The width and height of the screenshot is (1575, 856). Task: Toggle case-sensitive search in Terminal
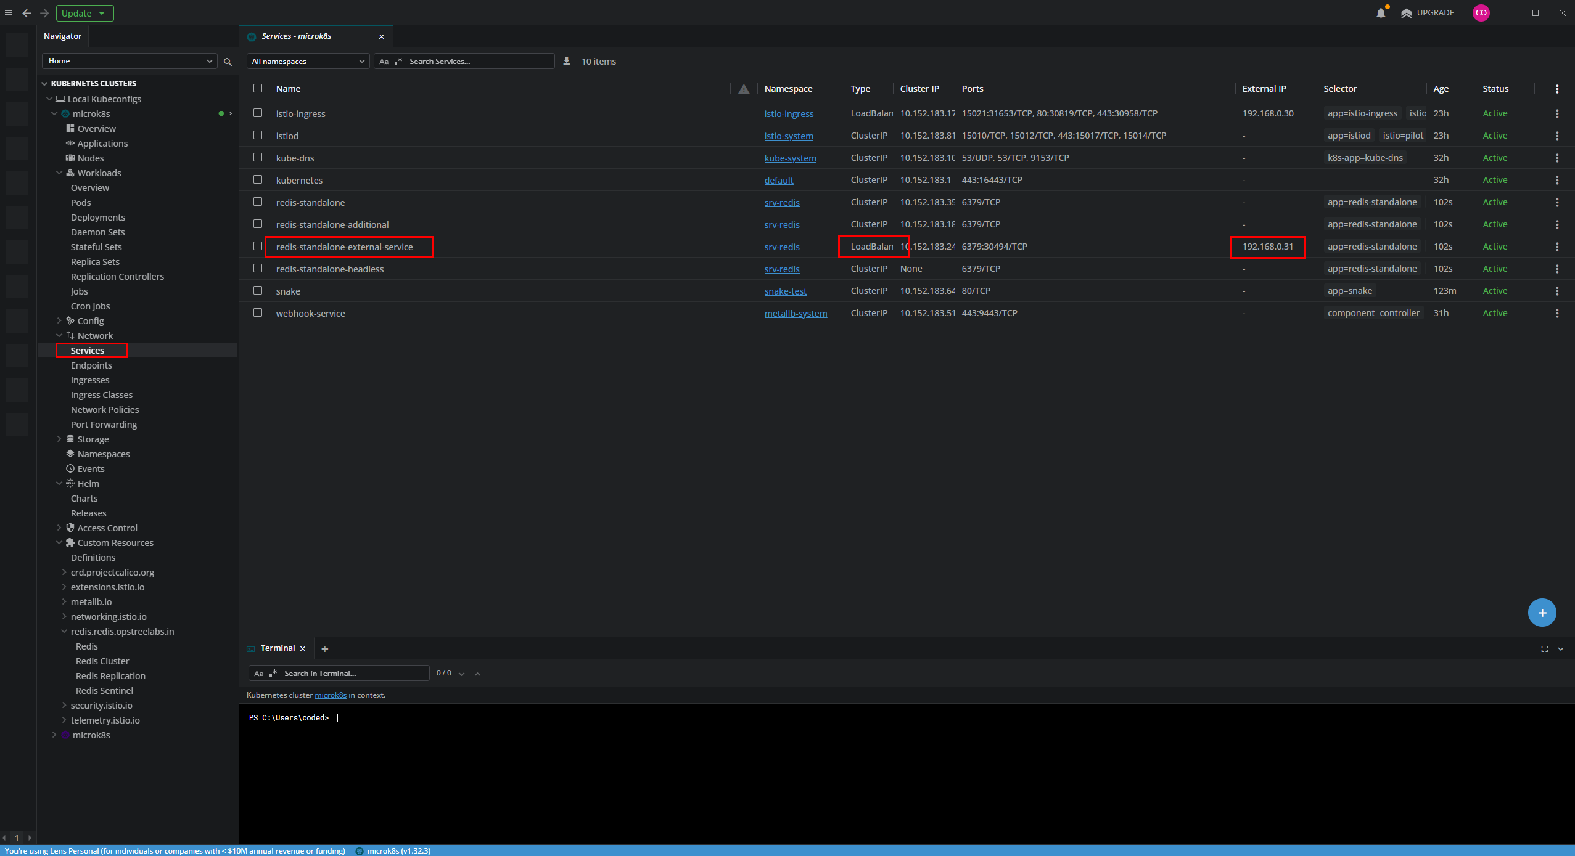[x=259, y=674]
